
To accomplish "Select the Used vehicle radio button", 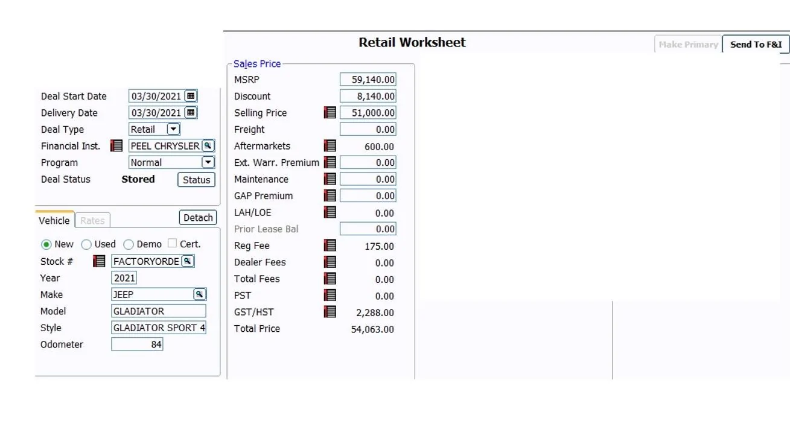I will pos(86,244).
